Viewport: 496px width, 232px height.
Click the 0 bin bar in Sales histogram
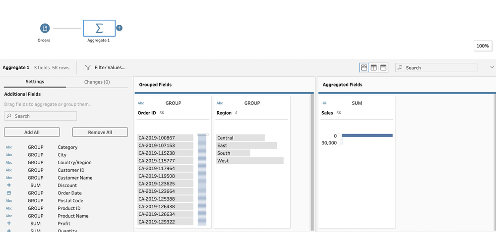tap(367, 136)
